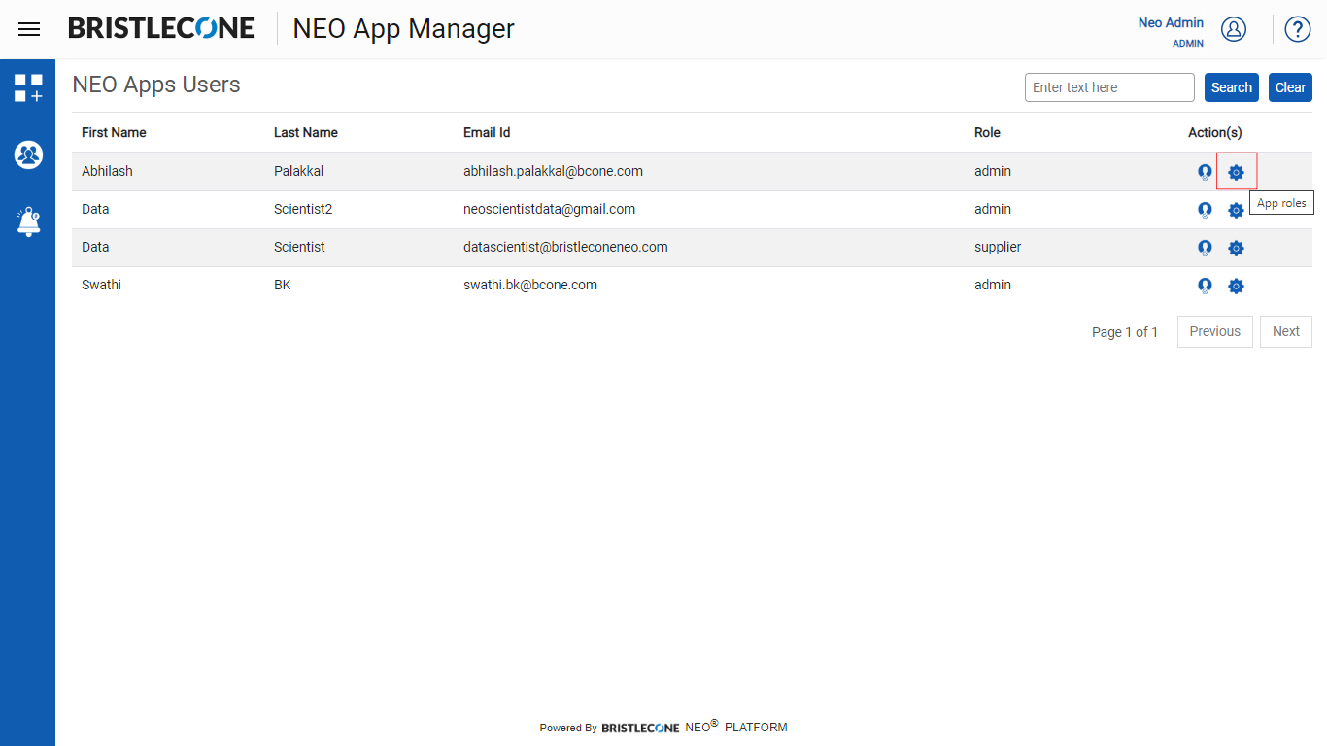Viewport: 1327px width, 746px height.
Task: Click the BK last name cell
Action: tap(283, 285)
